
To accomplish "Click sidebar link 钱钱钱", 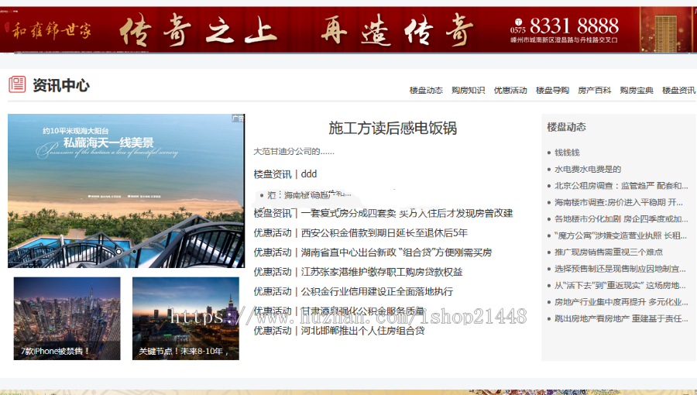I will tap(567, 153).
